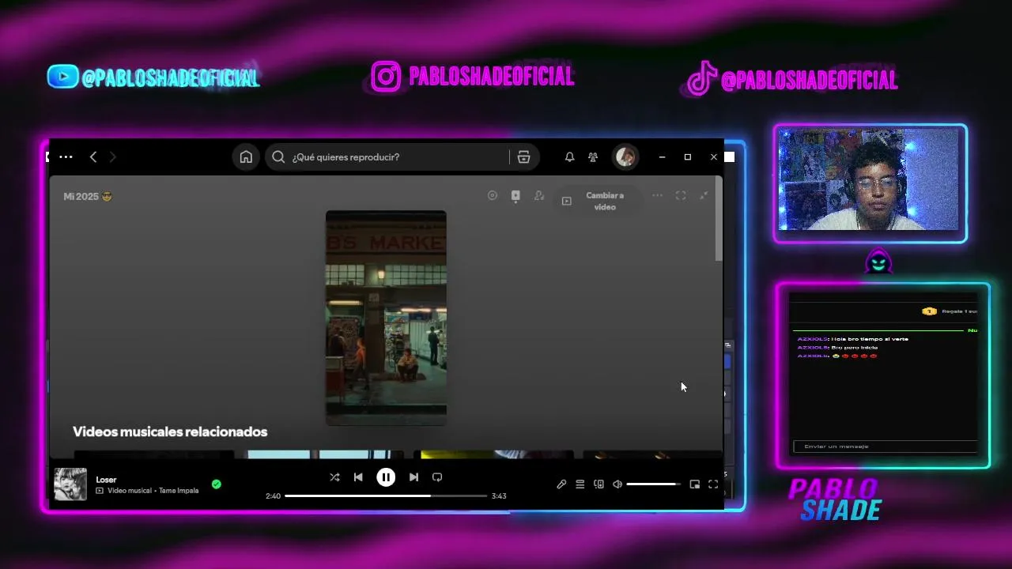Screen dimensions: 1012x569
Task: Open the play queue
Action: [x=580, y=484]
